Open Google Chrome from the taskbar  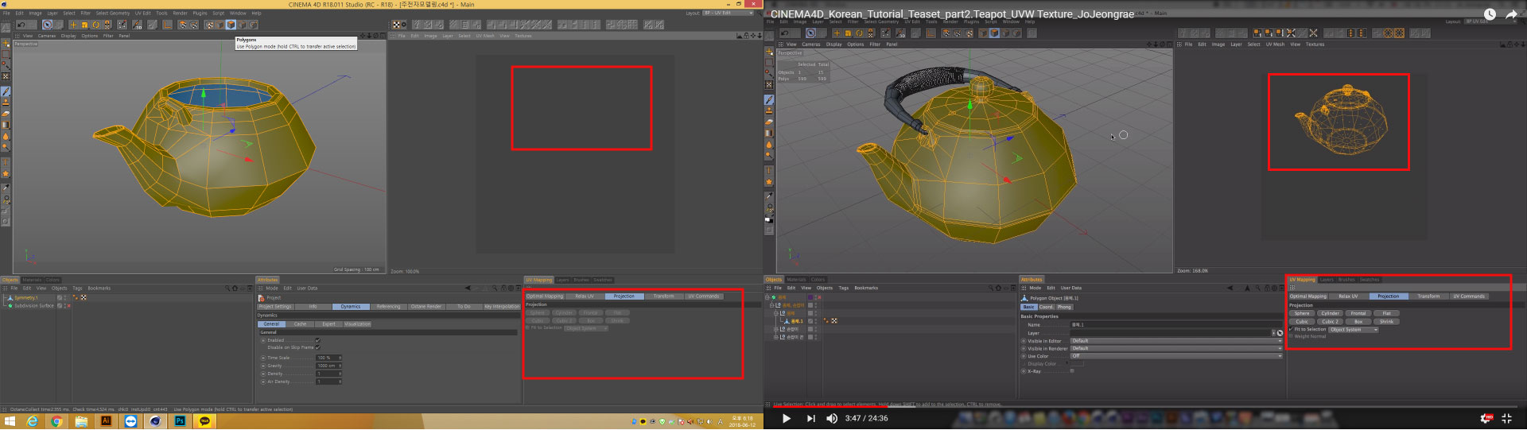[x=56, y=421]
